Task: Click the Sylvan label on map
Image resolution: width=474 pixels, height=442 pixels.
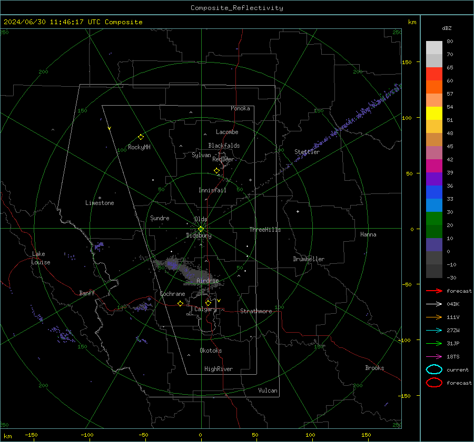Action: pos(201,155)
